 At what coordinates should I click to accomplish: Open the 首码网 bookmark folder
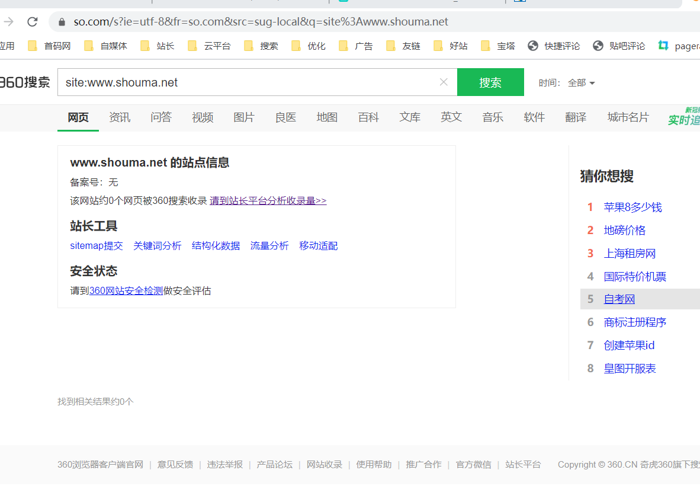[x=50, y=46]
